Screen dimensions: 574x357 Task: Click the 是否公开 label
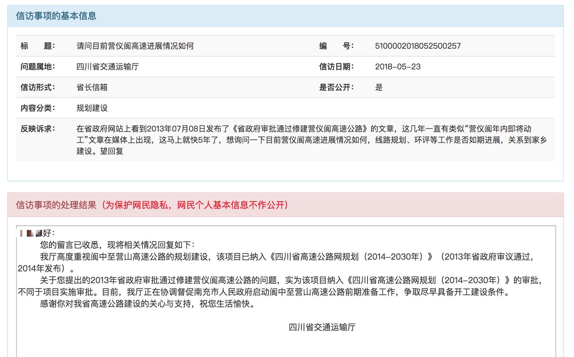[336, 87]
